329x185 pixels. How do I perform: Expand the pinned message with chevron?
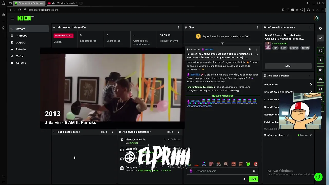pyautogui.click(x=257, y=55)
